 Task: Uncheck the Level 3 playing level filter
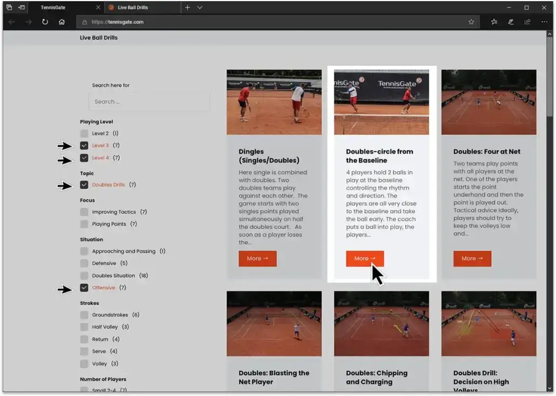tap(84, 145)
